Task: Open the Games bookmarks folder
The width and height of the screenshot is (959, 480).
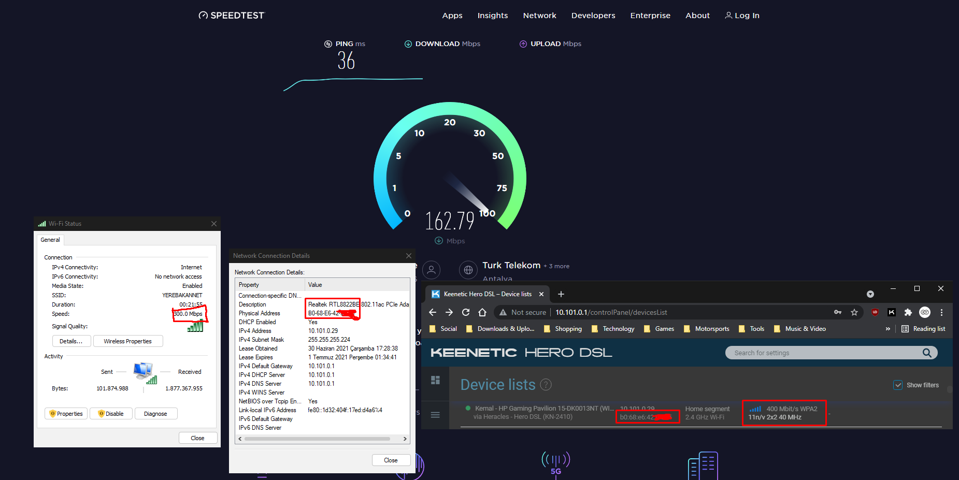Action: [x=659, y=329]
